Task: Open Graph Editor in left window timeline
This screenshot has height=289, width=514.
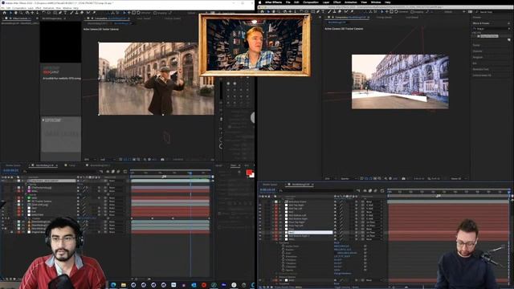Action: (125, 171)
